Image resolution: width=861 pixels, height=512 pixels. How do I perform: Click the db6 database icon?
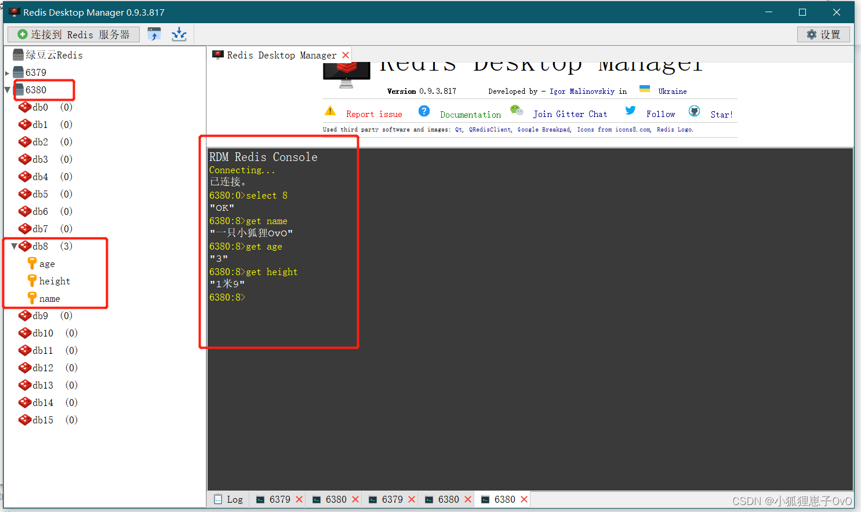pyautogui.click(x=25, y=211)
